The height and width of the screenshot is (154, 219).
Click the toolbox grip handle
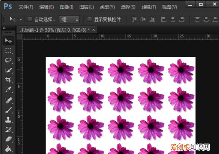[8, 32]
